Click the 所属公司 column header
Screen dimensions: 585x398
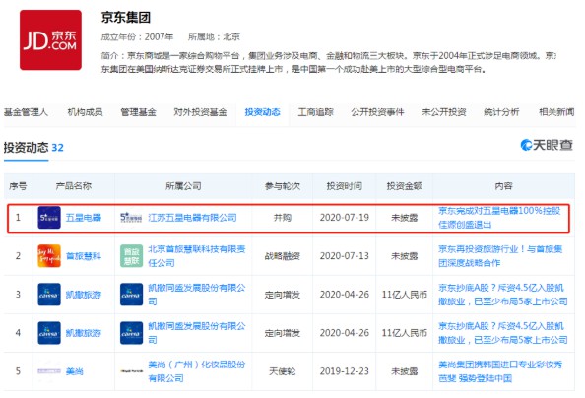[183, 186]
